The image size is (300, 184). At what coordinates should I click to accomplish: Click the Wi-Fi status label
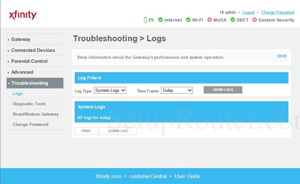pos(197,20)
